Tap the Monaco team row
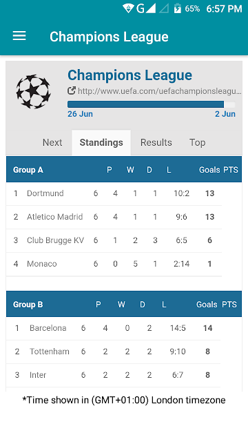The height and width of the screenshot is (442, 248). 114,264
